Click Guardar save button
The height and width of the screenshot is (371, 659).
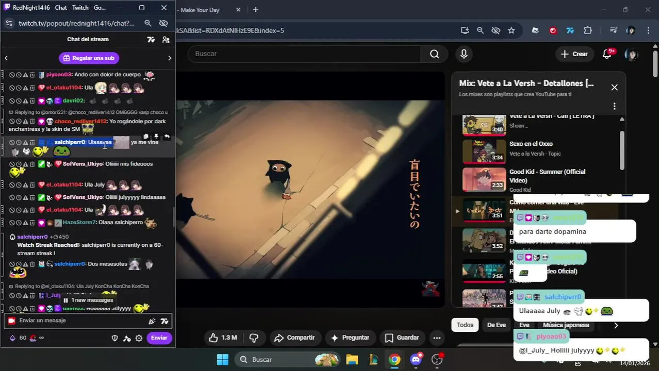(x=401, y=338)
